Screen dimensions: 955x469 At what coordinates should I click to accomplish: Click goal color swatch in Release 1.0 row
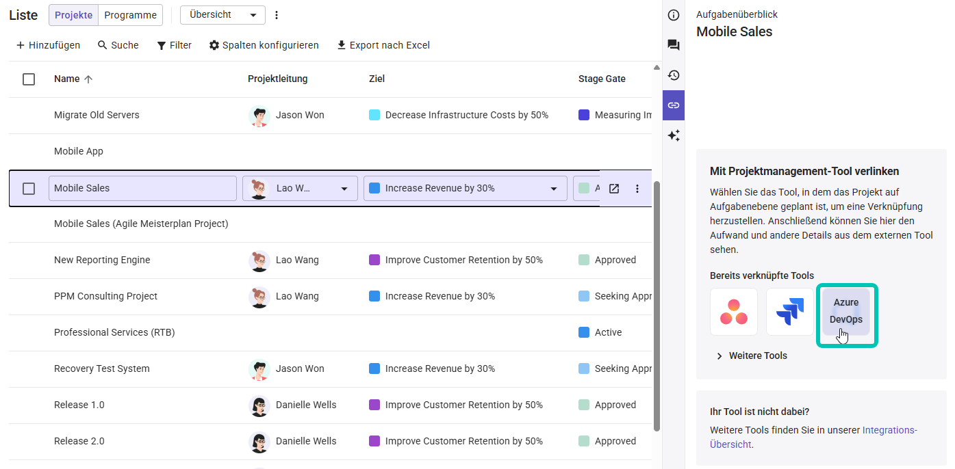[374, 405]
